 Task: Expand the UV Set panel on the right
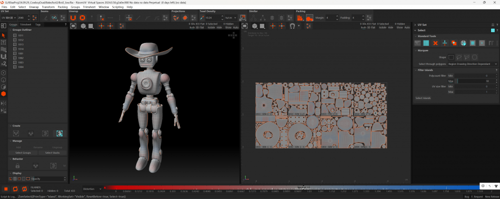[415, 24]
